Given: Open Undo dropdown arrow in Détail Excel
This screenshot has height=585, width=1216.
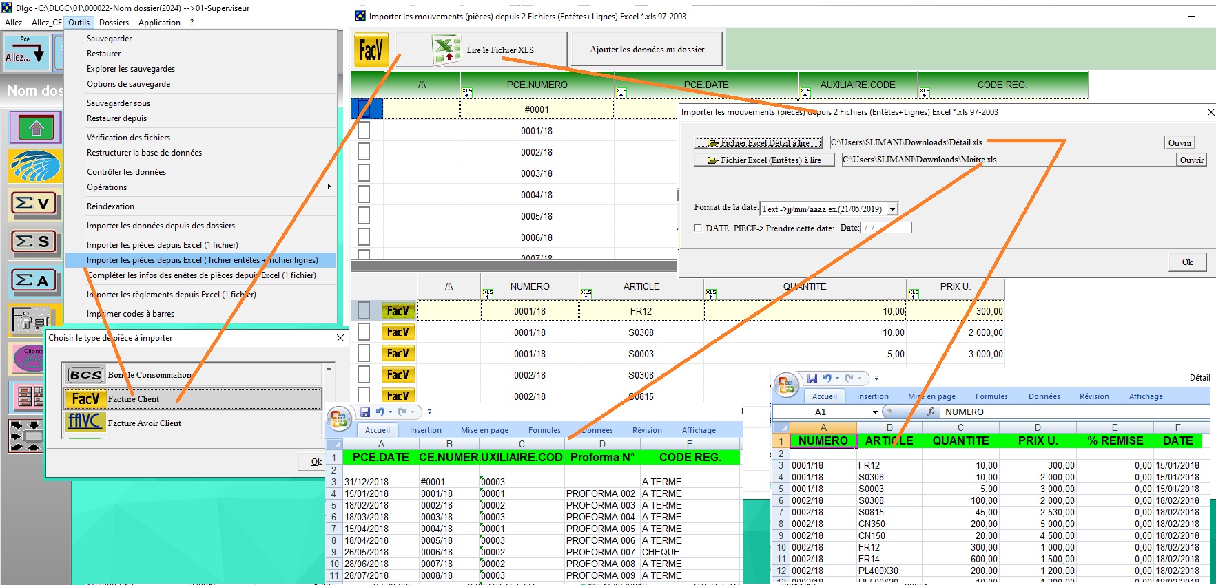Looking at the screenshot, I should [837, 378].
